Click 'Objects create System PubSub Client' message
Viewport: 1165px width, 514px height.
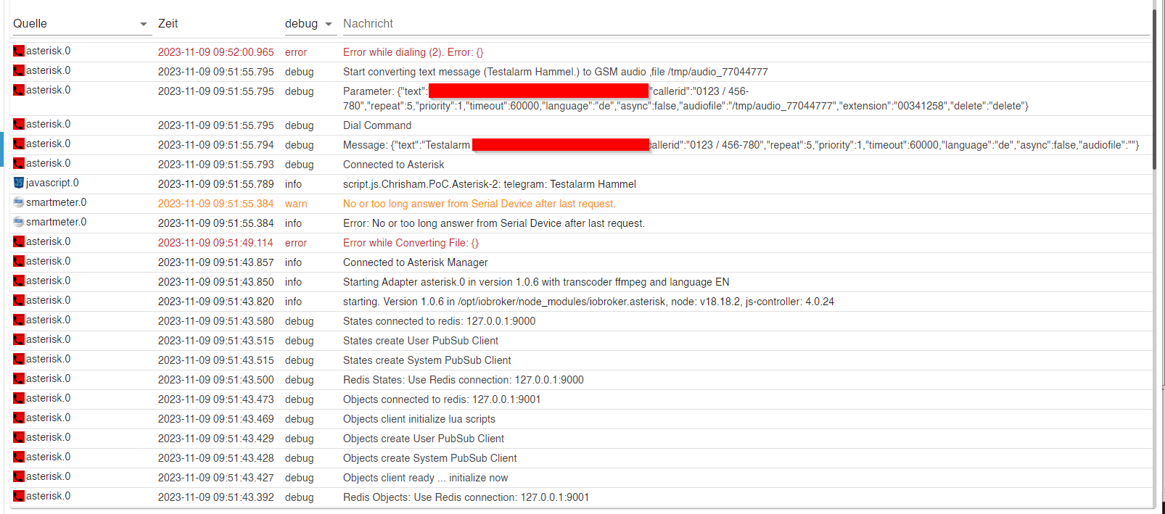[430, 458]
